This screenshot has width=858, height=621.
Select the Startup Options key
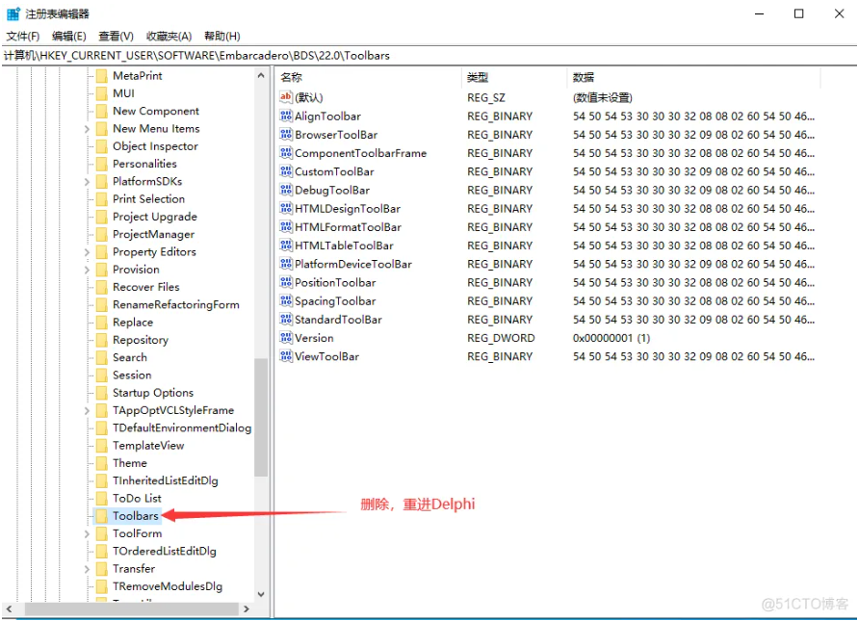[153, 392]
